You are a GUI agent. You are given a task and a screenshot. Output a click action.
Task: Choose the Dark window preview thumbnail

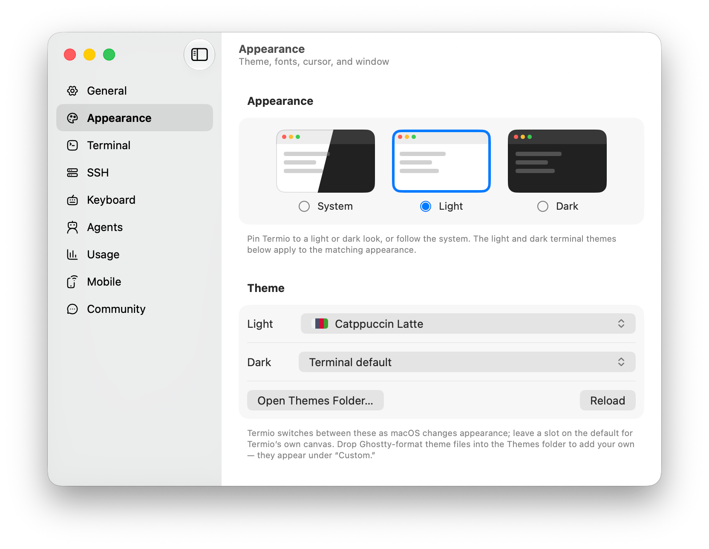(557, 161)
